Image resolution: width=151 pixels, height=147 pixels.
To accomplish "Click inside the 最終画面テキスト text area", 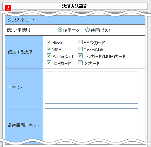I will pos(92,125).
